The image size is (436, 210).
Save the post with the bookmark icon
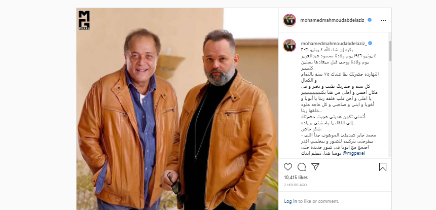coord(383,167)
